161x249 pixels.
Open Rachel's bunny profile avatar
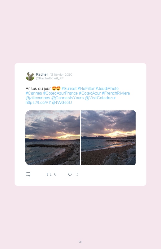point(30,76)
